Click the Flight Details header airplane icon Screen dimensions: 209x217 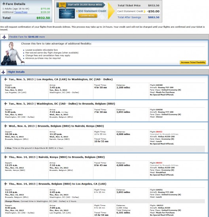click(3, 72)
